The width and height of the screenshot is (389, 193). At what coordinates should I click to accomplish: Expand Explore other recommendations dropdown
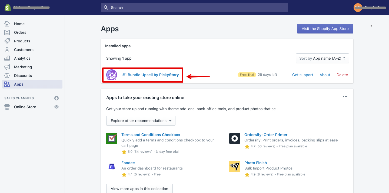point(141,121)
